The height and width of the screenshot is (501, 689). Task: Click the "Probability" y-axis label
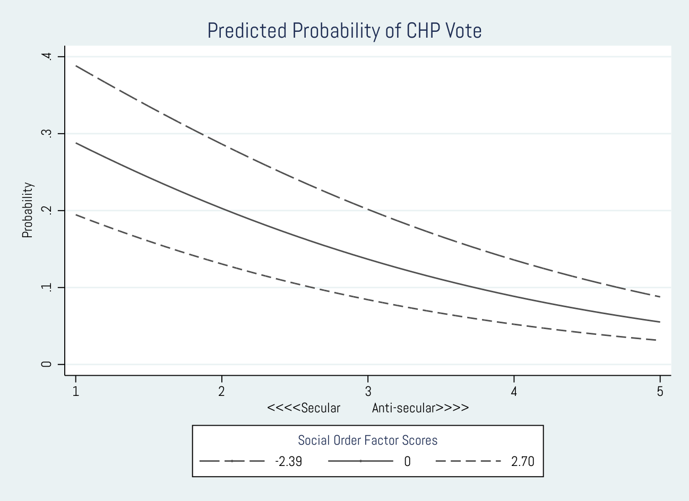(x=28, y=210)
